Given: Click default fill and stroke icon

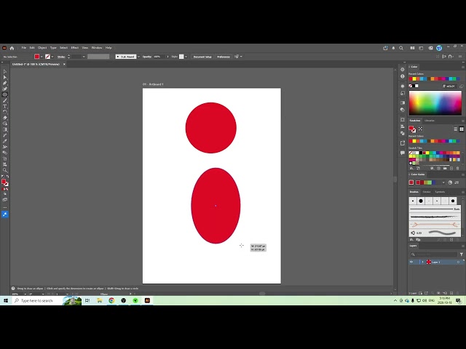Looking at the screenshot, I should [x=3, y=177].
